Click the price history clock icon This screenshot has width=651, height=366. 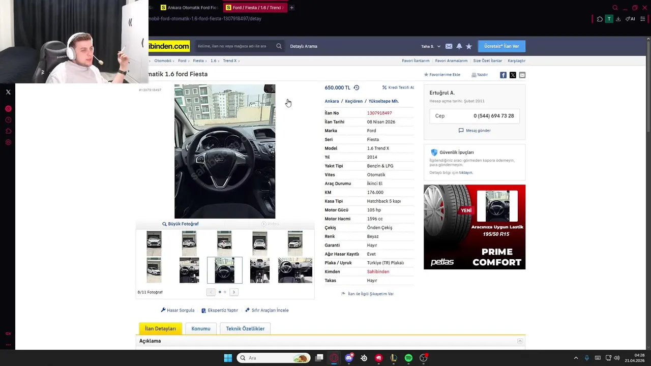click(x=356, y=87)
